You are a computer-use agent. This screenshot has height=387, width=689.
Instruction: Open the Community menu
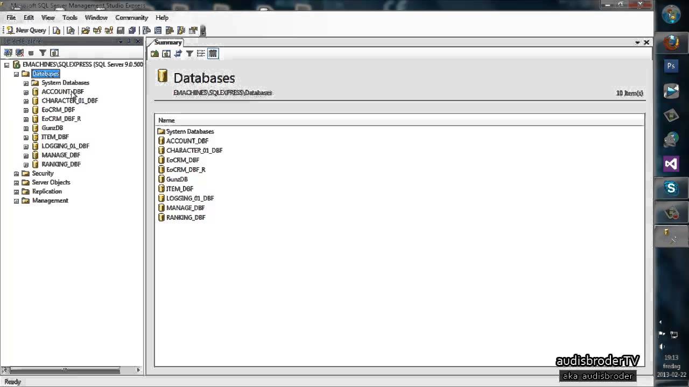pos(131,18)
